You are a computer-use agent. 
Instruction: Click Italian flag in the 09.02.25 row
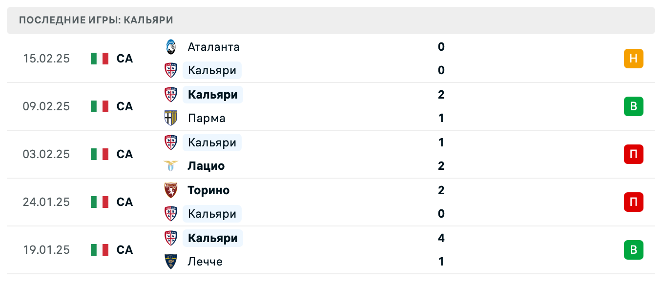(x=100, y=106)
